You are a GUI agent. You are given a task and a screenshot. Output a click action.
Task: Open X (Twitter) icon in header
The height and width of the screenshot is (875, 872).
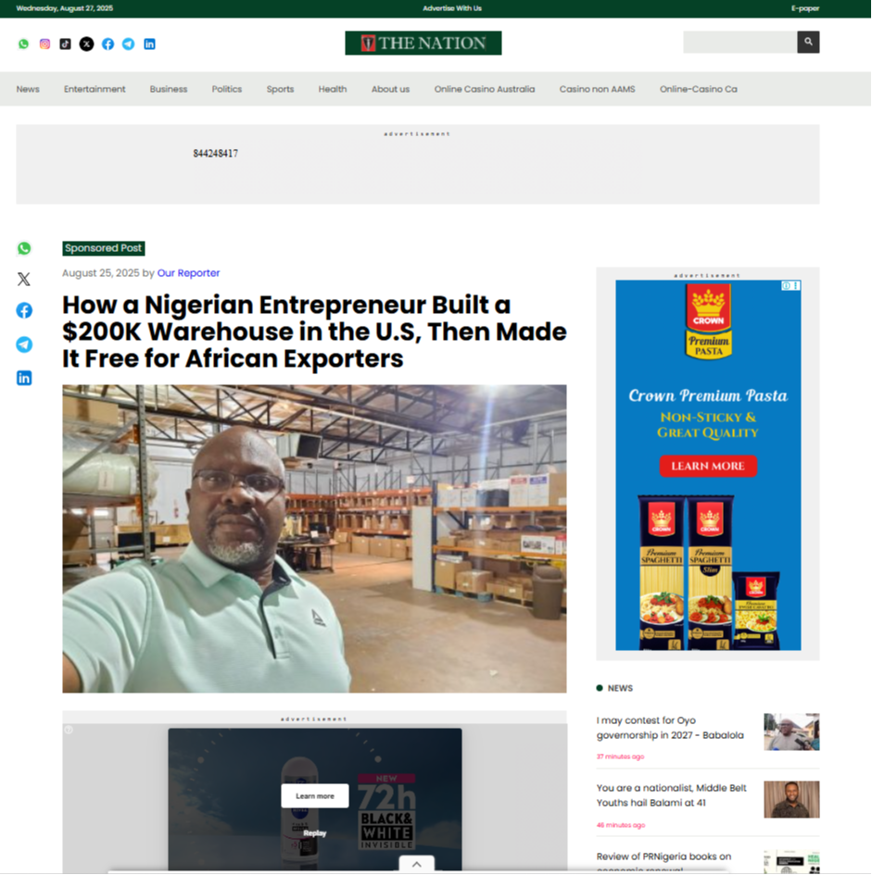pos(86,44)
